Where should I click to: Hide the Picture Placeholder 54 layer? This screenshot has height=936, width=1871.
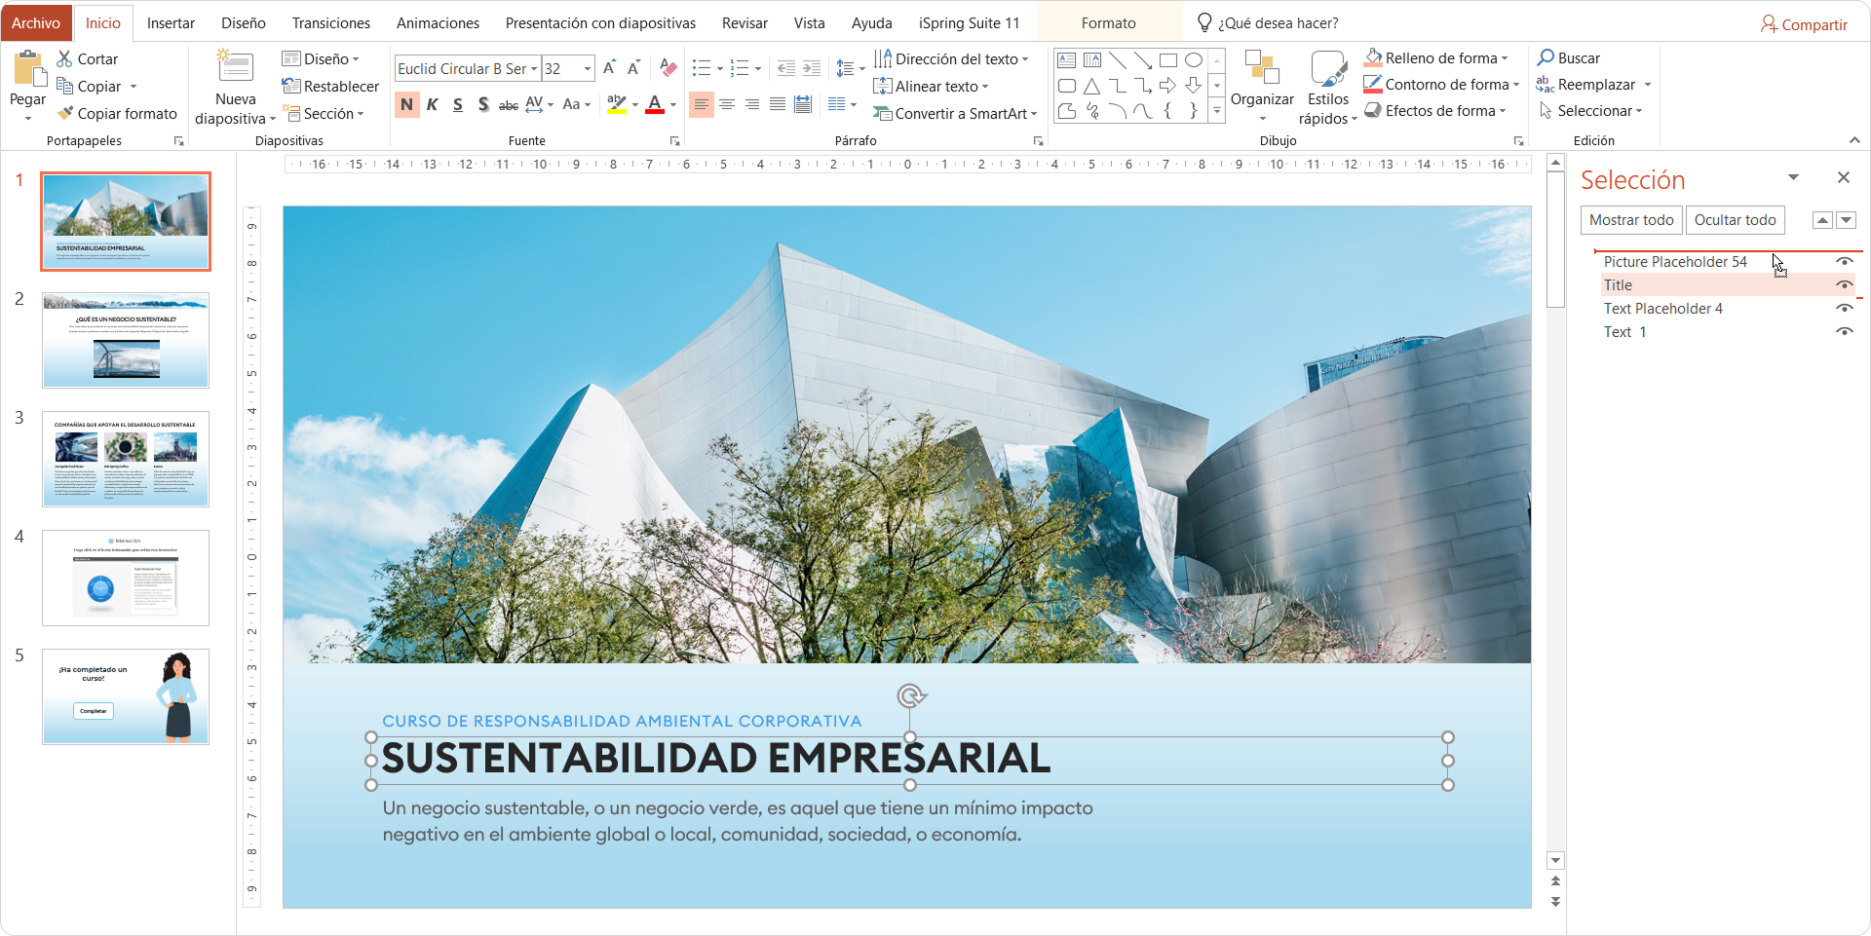(1845, 261)
